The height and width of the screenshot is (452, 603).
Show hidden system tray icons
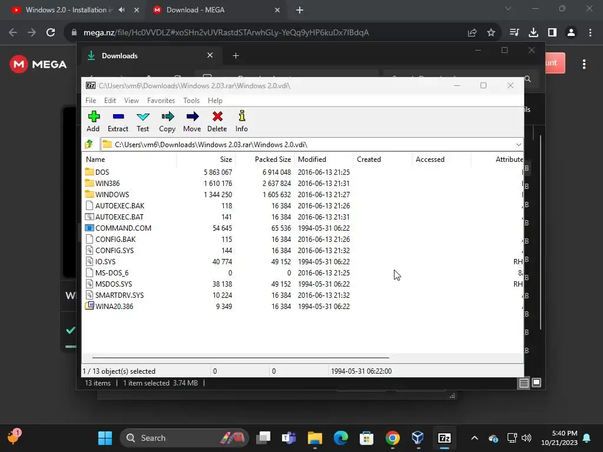point(475,438)
